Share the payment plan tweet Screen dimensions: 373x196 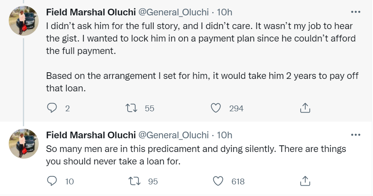[305, 108]
